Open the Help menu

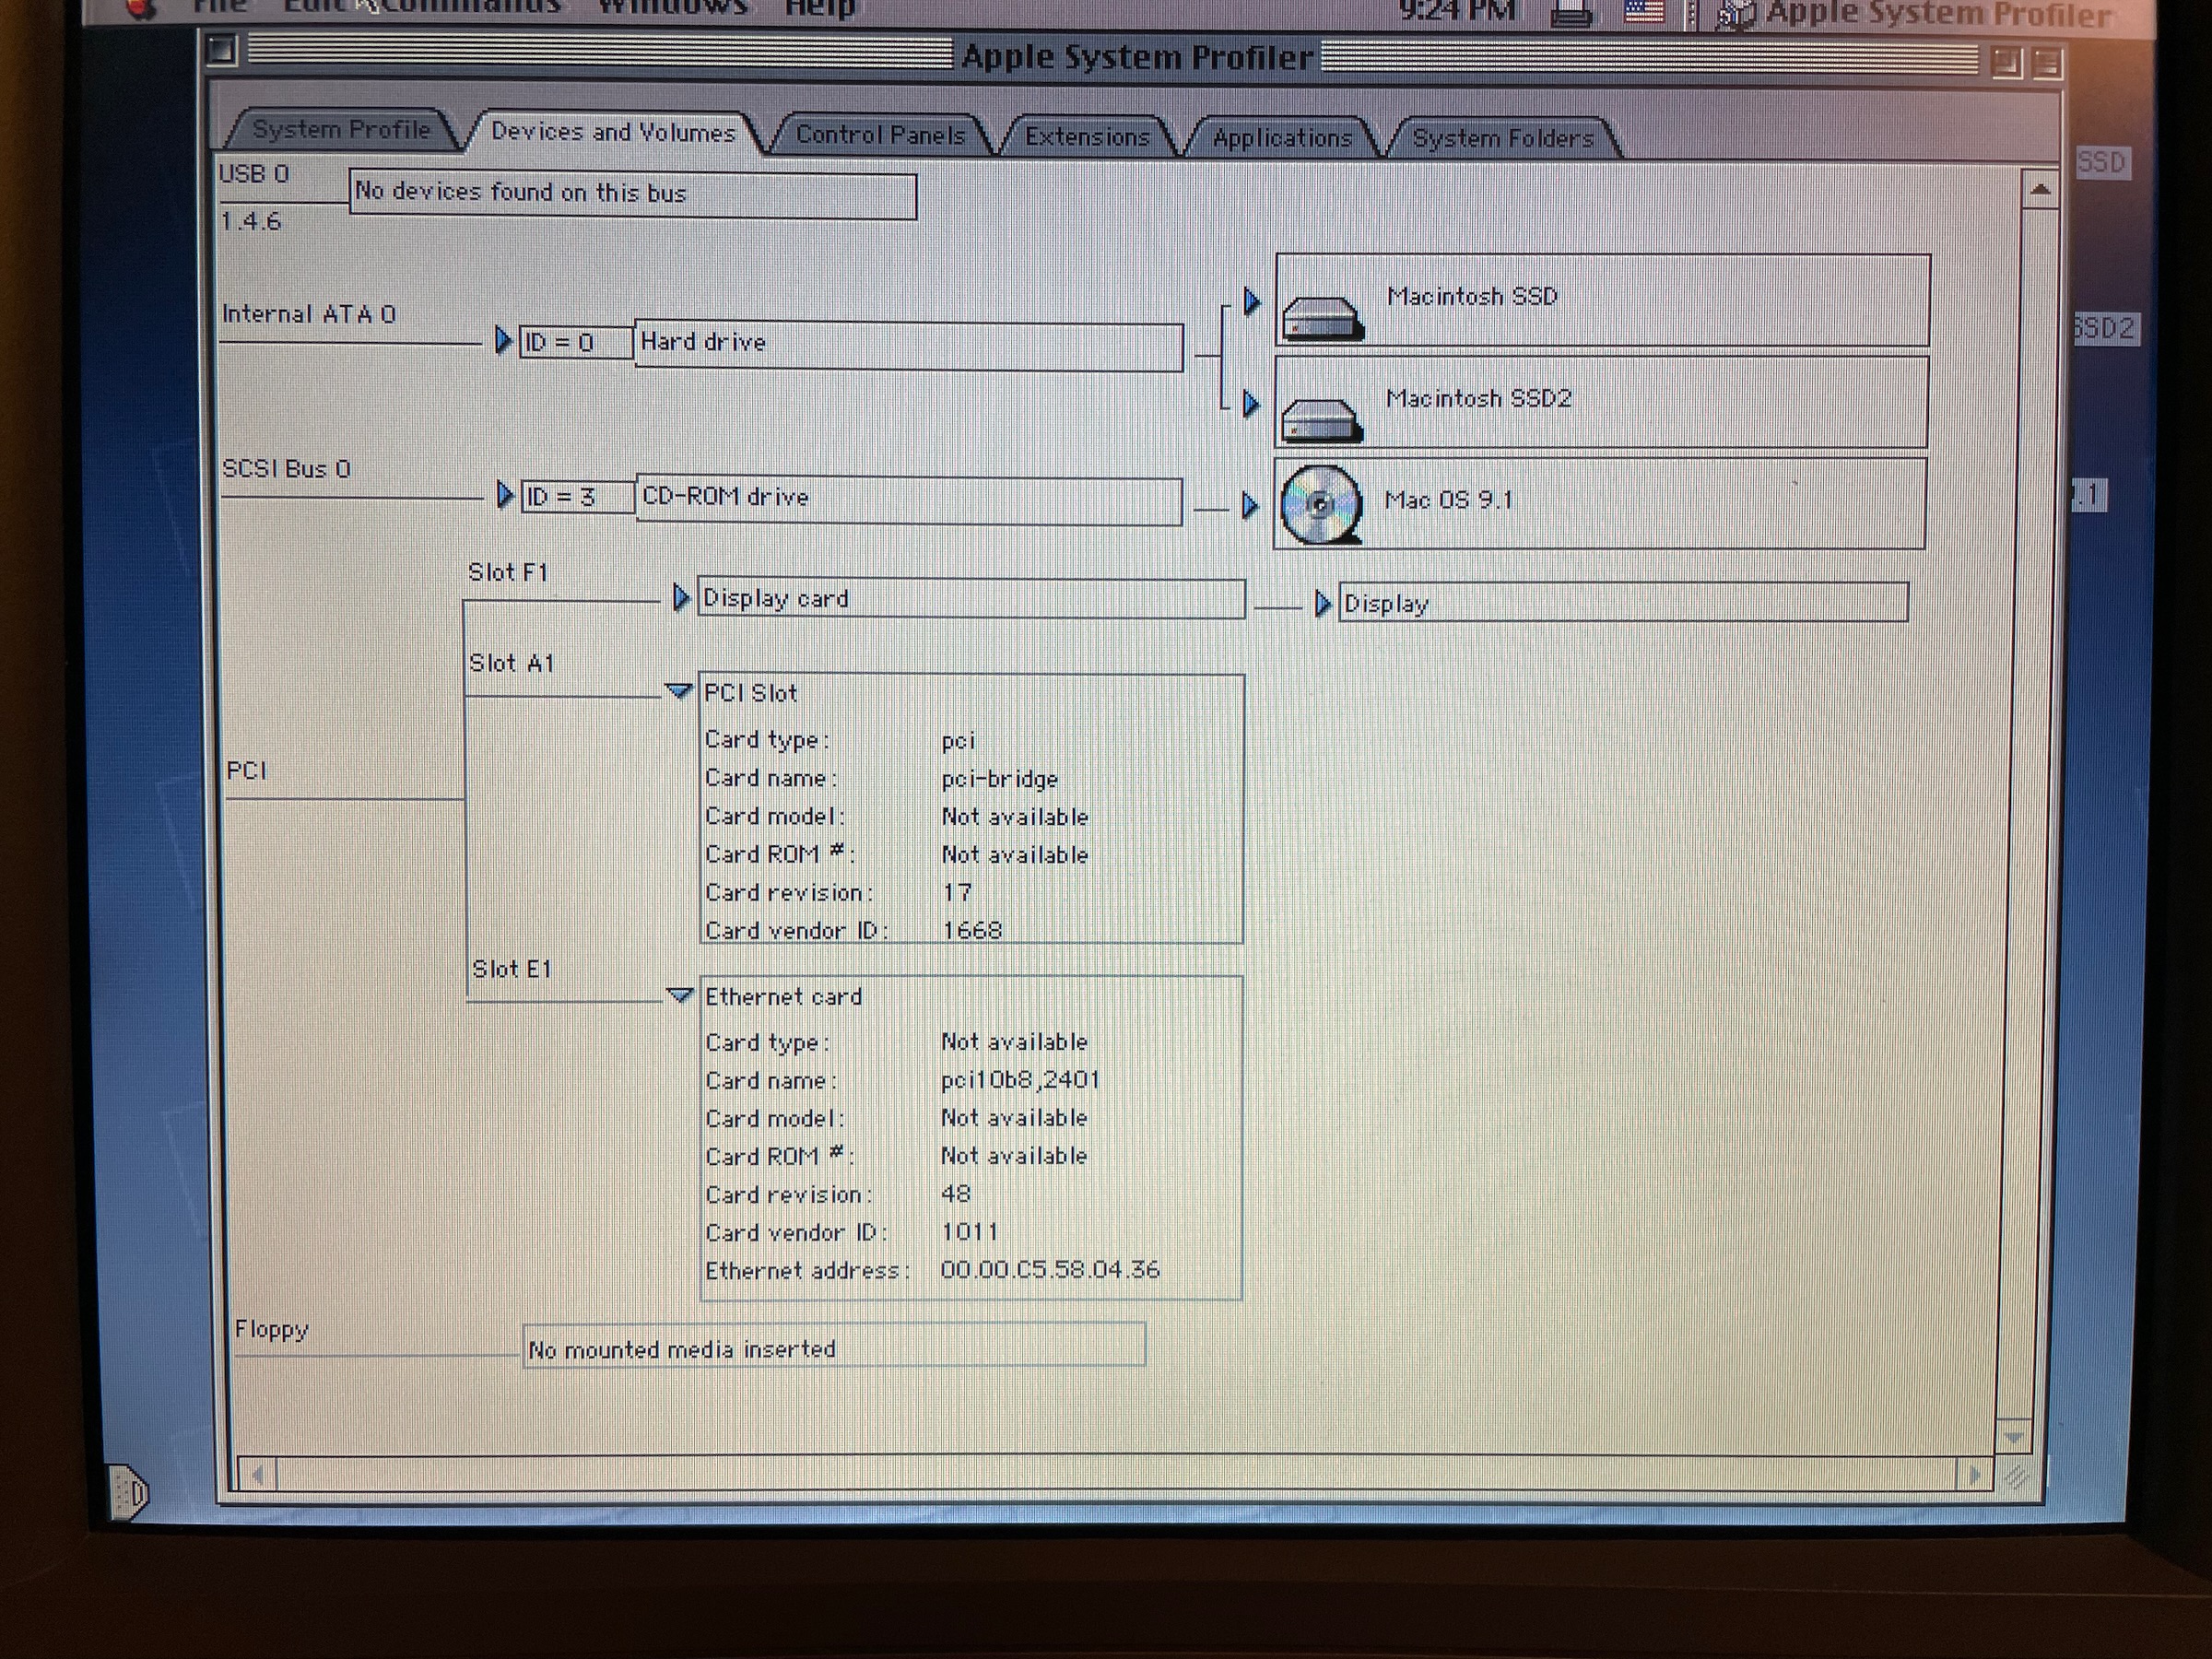[x=820, y=8]
